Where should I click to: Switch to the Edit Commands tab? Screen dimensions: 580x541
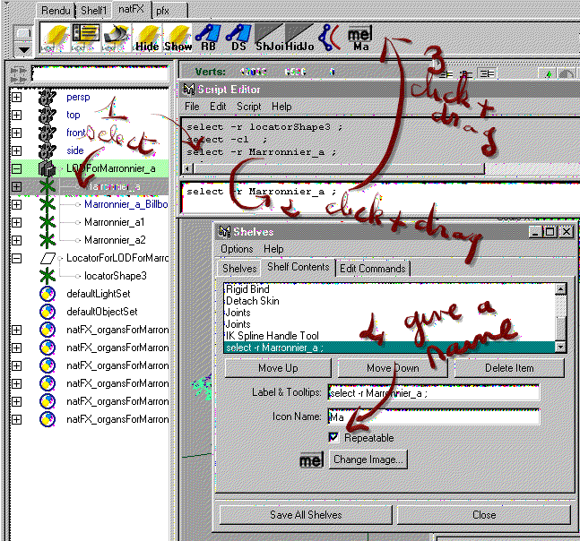pos(372,269)
